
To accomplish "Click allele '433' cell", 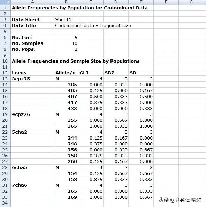I will click(x=66, y=109).
